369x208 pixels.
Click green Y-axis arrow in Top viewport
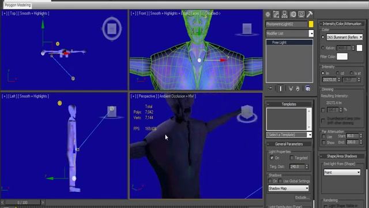point(43,24)
